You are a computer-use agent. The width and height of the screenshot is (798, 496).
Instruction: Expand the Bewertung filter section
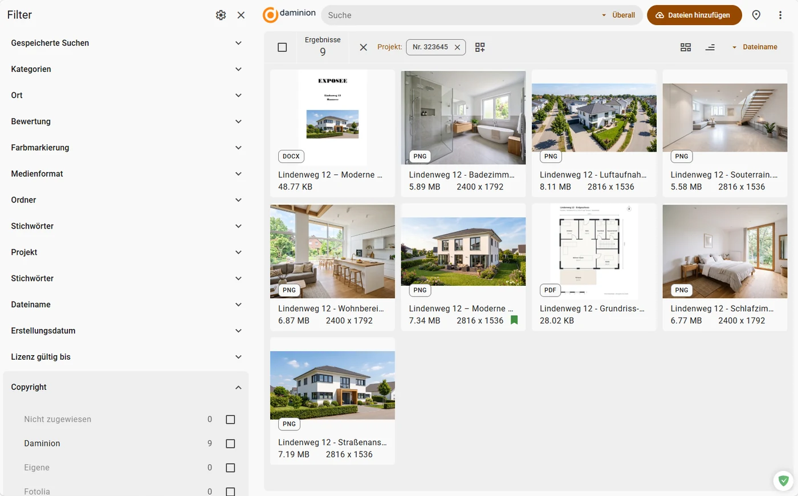pyautogui.click(x=126, y=121)
